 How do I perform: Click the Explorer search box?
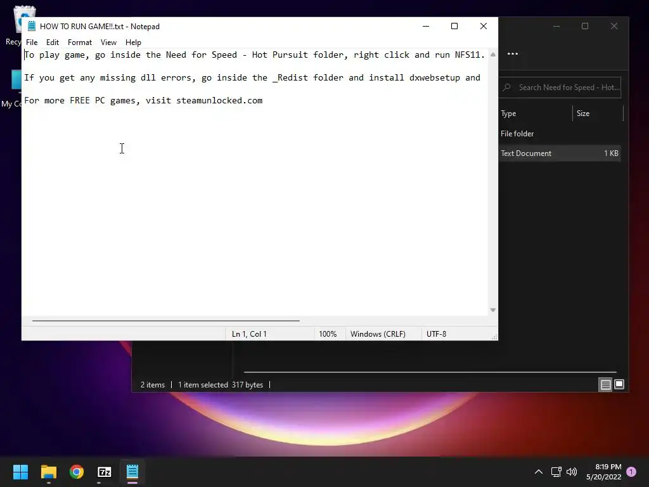pos(560,88)
